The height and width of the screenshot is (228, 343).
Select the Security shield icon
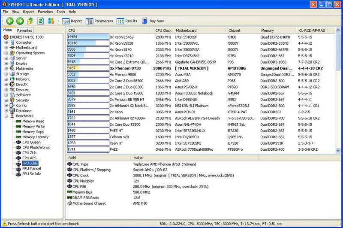click(x=12, y=100)
